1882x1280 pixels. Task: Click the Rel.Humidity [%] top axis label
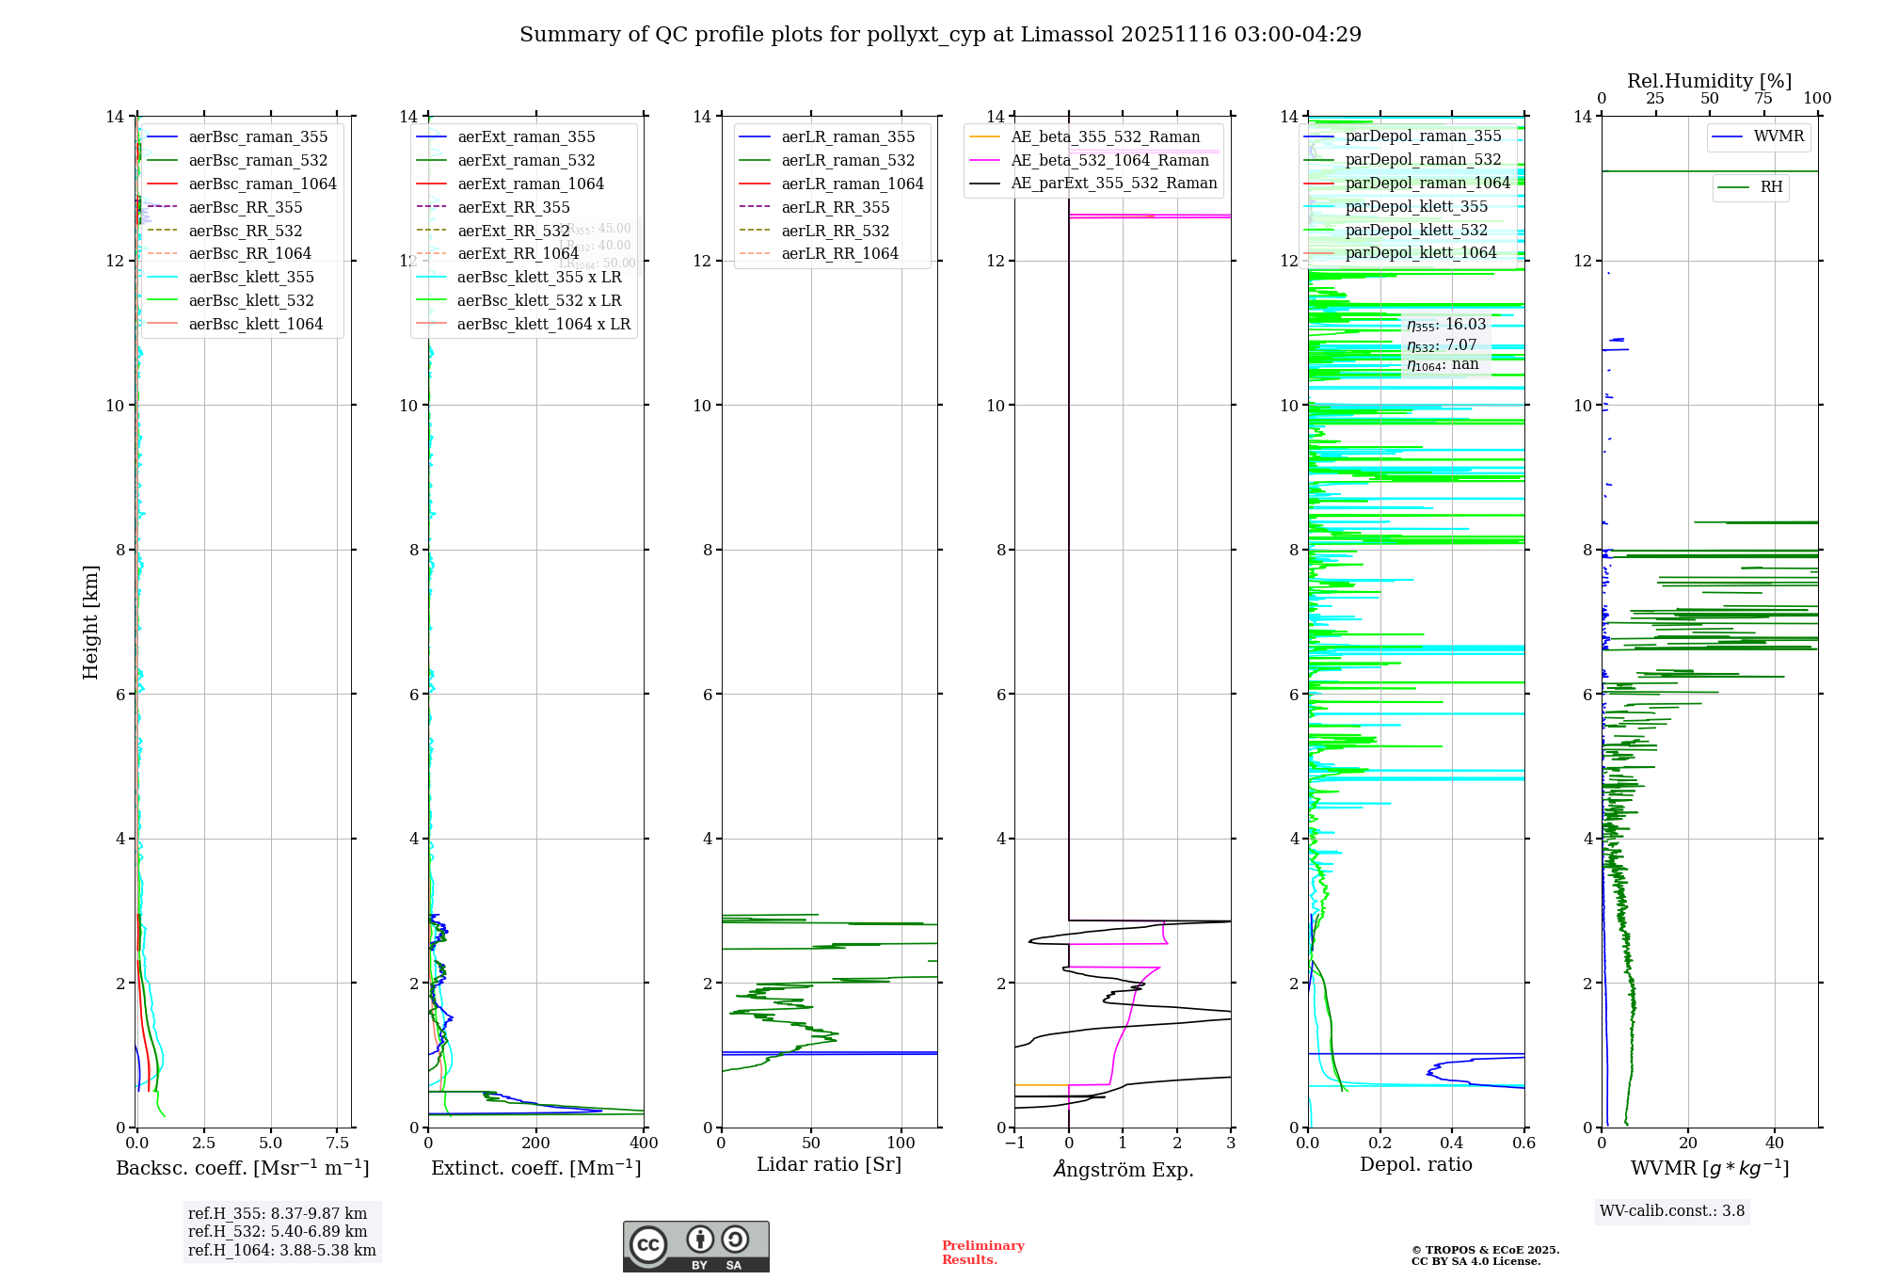point(1709,81)
